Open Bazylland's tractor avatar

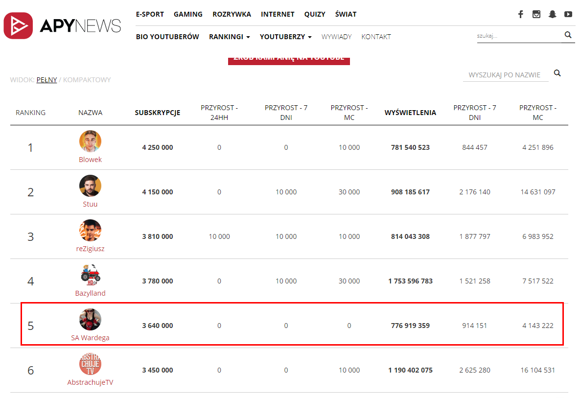tap(90, 275)
